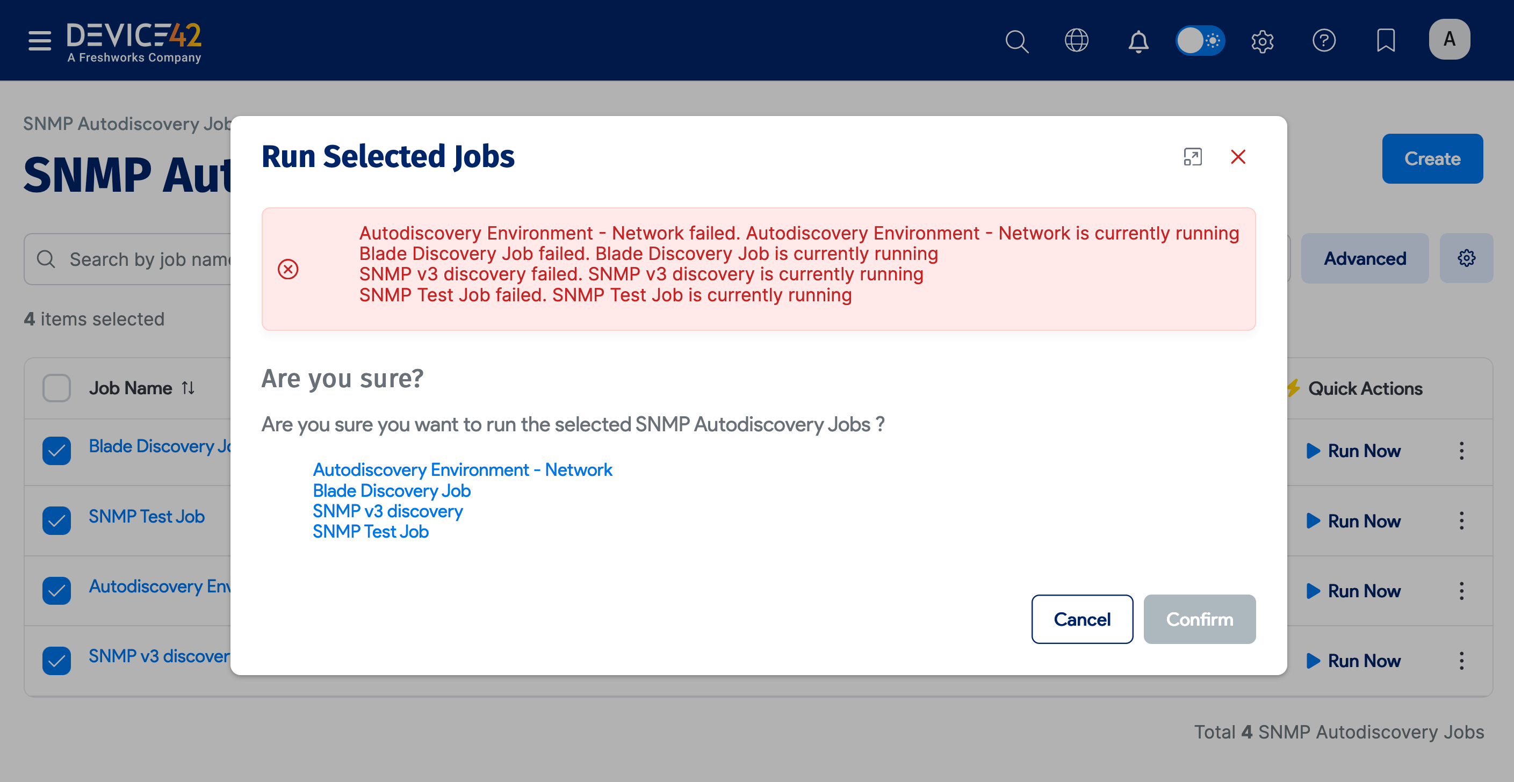Image resolution: width=1514 pixels, height=782 pixels.
Task: Open the Autodiscovery Environment - Network link
Action: point(462,469)
